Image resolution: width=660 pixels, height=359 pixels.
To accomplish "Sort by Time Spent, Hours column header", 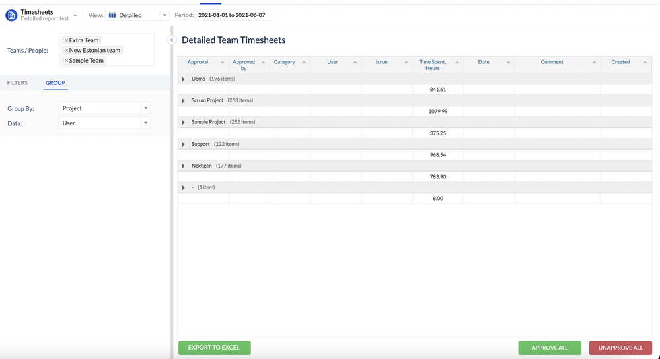I will (x=433, y=65).
